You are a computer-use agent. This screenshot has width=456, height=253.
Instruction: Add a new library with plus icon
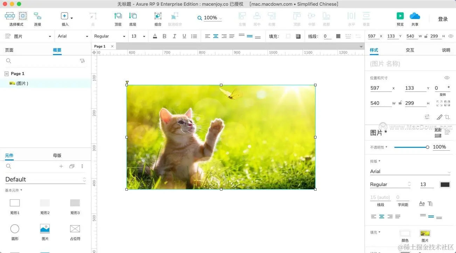pyautogui.click(x=61, y=166)
